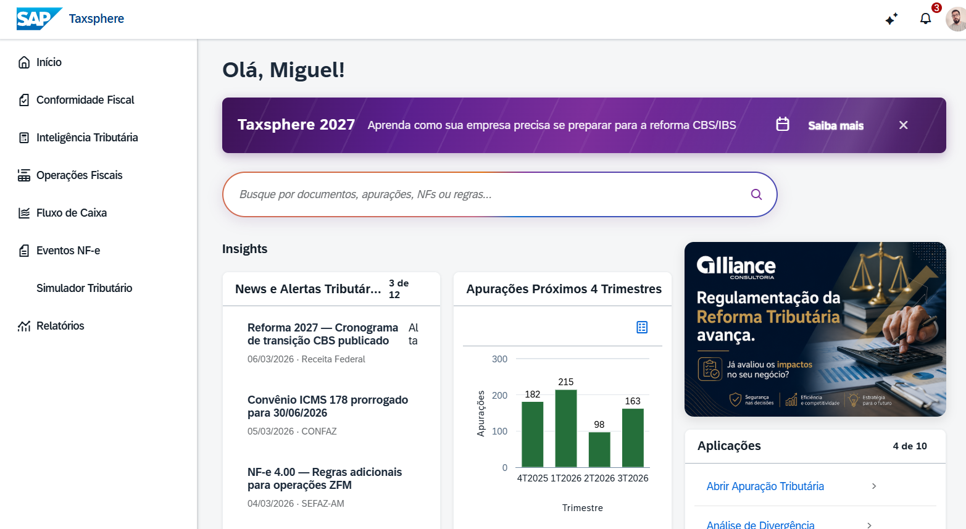Screen dimensions: 966x529
Task: Click the 'Taxsphere 2027' banner title
Action: coord(296,125)
